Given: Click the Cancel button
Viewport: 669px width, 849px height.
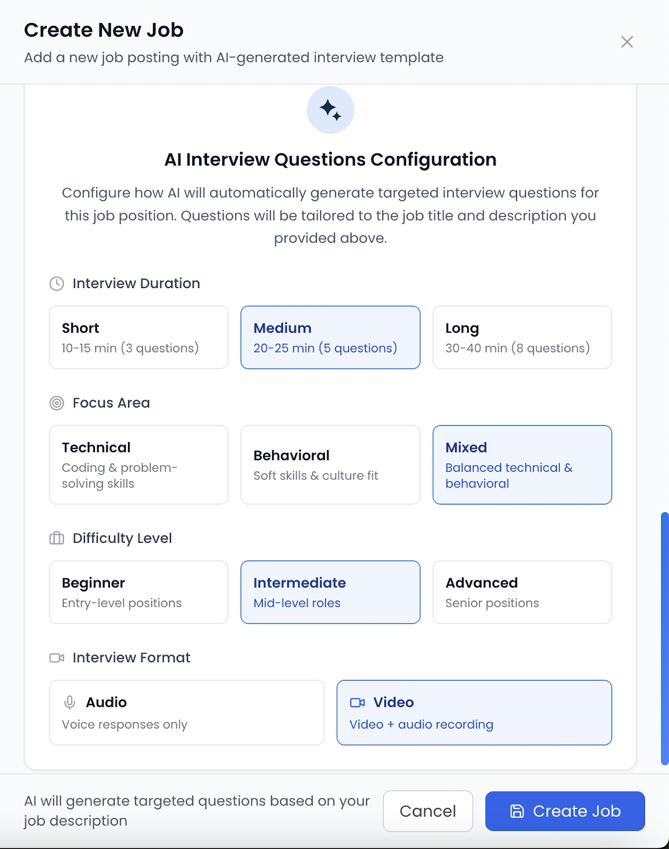Looking at the screenshot, I should [x=428, y=811].
